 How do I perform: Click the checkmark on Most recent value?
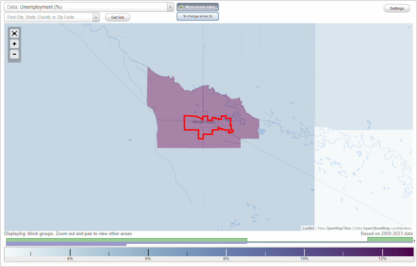pyautogui.click(x=181, y=7)
